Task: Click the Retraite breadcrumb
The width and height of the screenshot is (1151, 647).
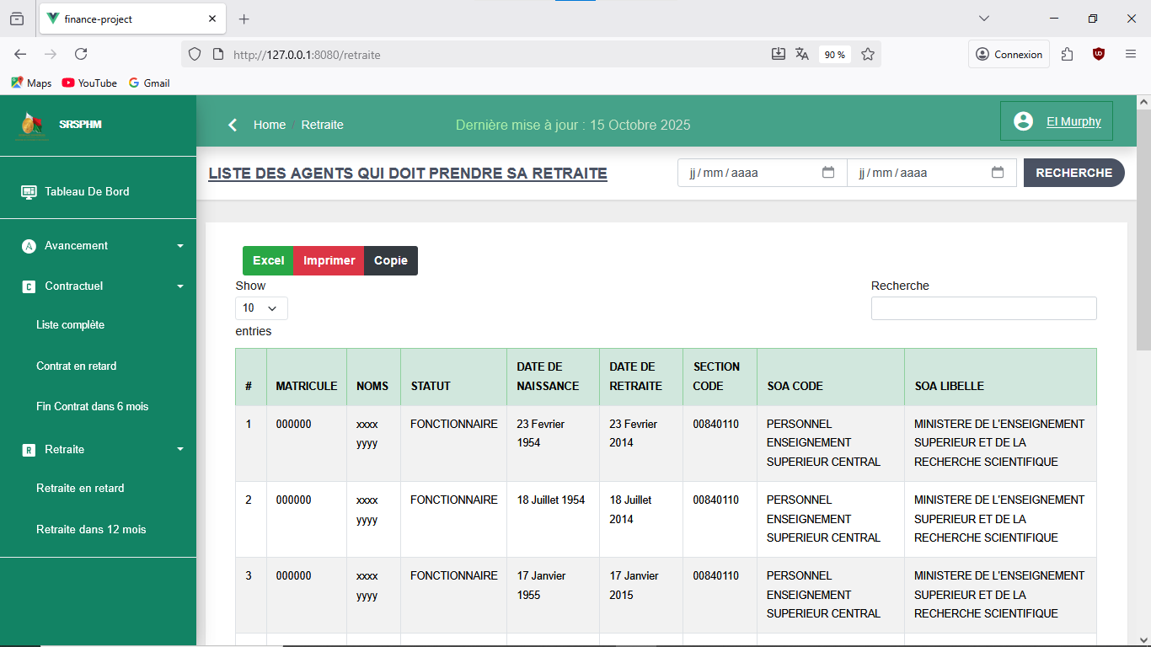Action: point(323,125)
